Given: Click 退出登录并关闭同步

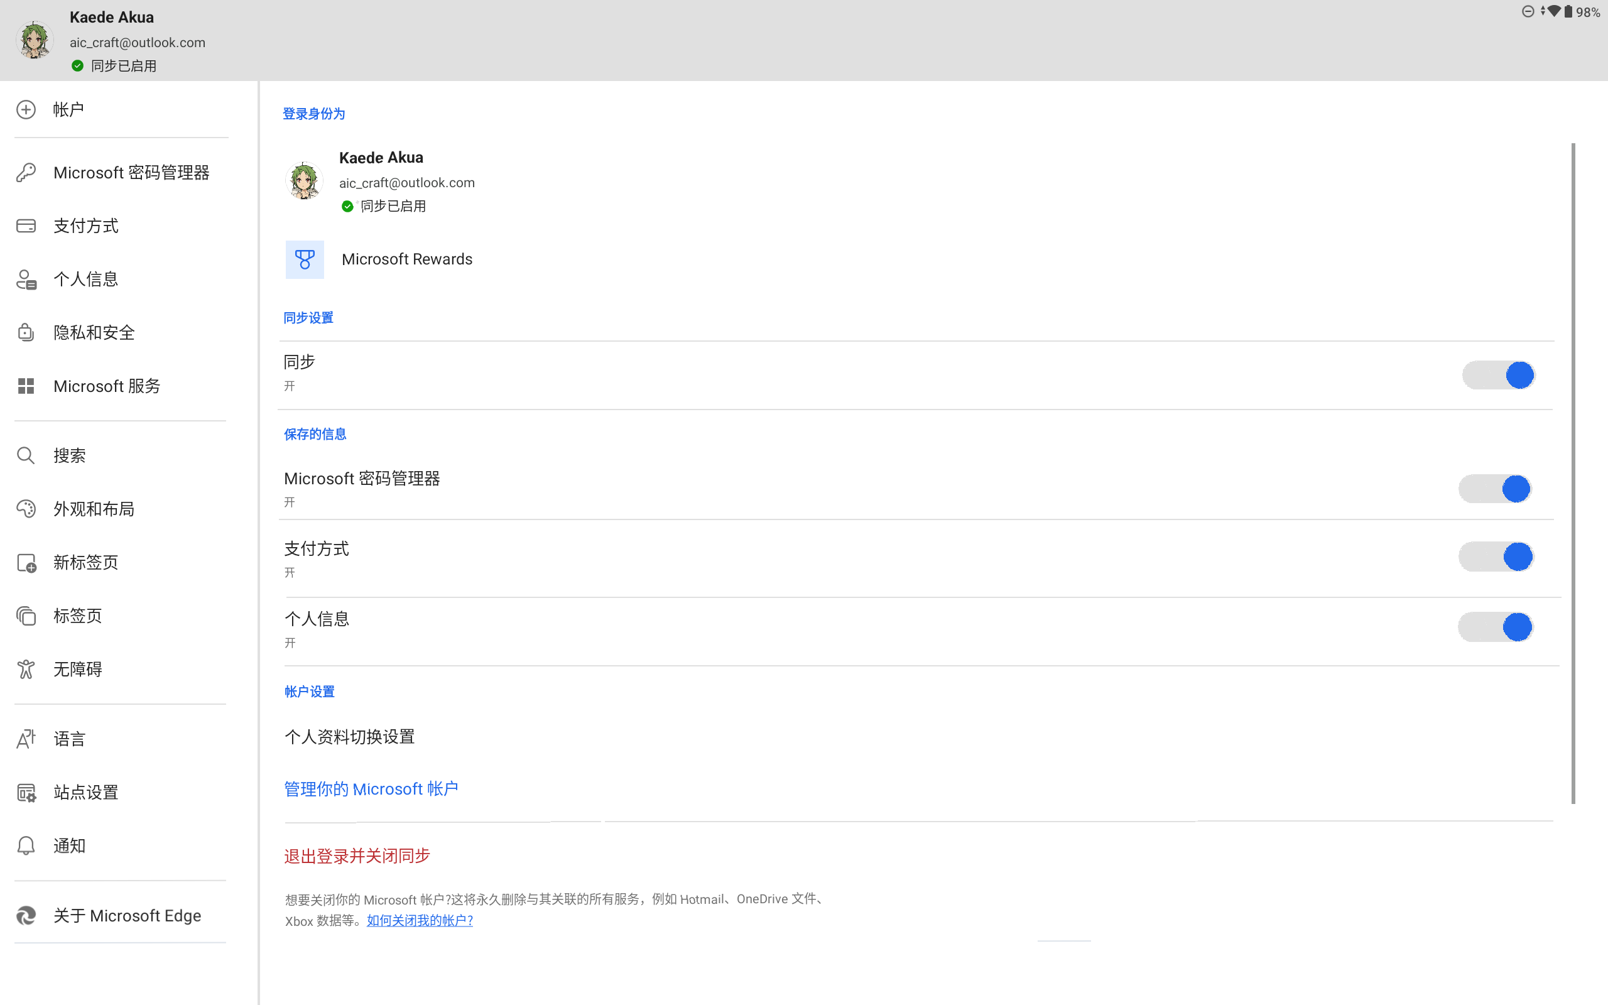Looking at the screenshot, I should pyautogui.click(x=357, y=856).
